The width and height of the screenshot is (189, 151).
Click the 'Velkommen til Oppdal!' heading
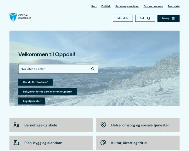coord(47,54)
